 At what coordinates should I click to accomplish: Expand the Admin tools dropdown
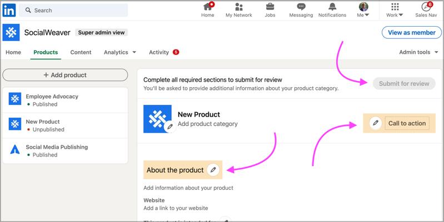pos(418,52)
